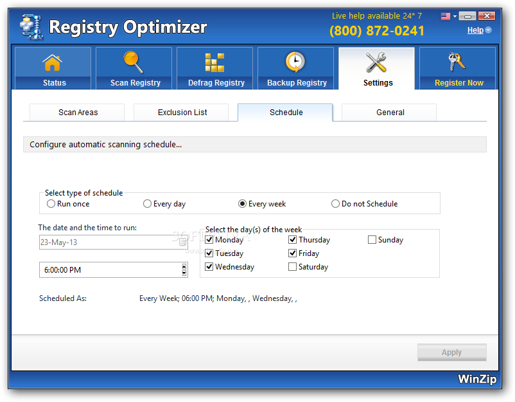Viewport: 515px width, 402px height.
Task: Uncheck the Friday checkbox
Action: tap(292, 253)
